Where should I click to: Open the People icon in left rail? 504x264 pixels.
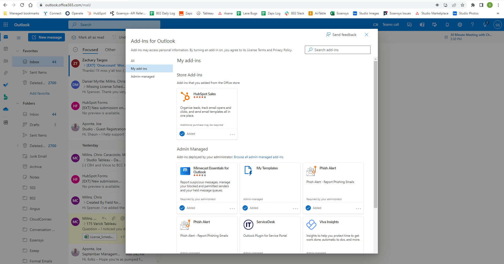[x=6, y=61]
